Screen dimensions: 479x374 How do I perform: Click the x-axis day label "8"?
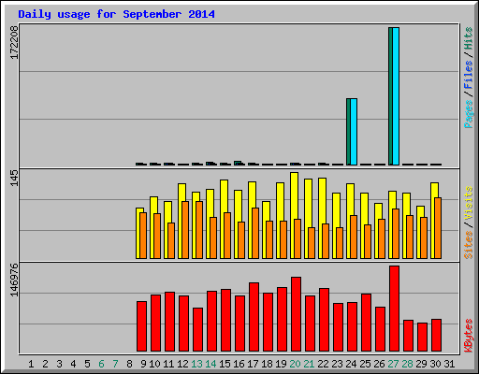[x=129, y=364]
